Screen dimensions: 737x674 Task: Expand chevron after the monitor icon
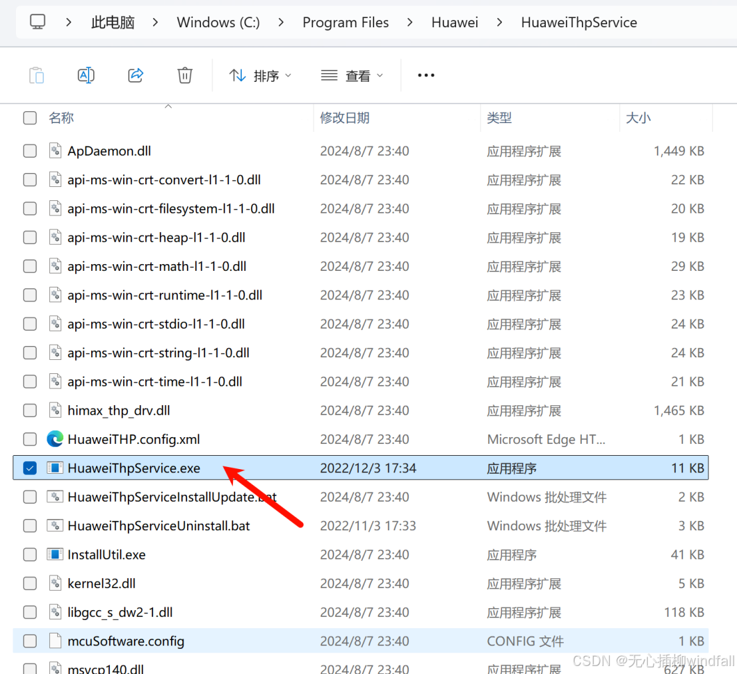pos(69,22)
